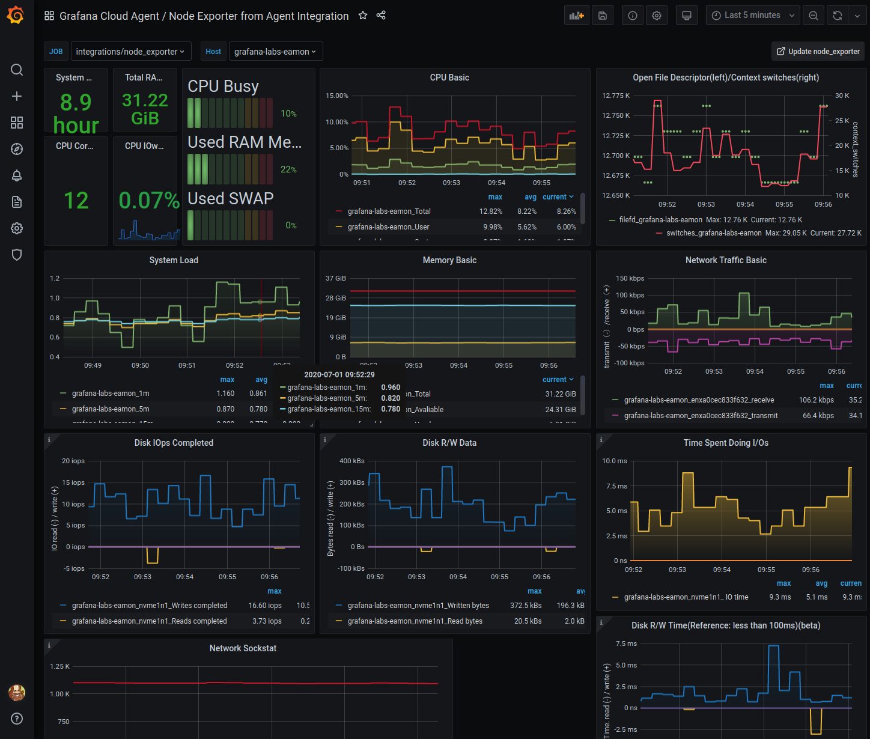
Task: Save dashboard using the floppy icon
Action: (603, 16)
